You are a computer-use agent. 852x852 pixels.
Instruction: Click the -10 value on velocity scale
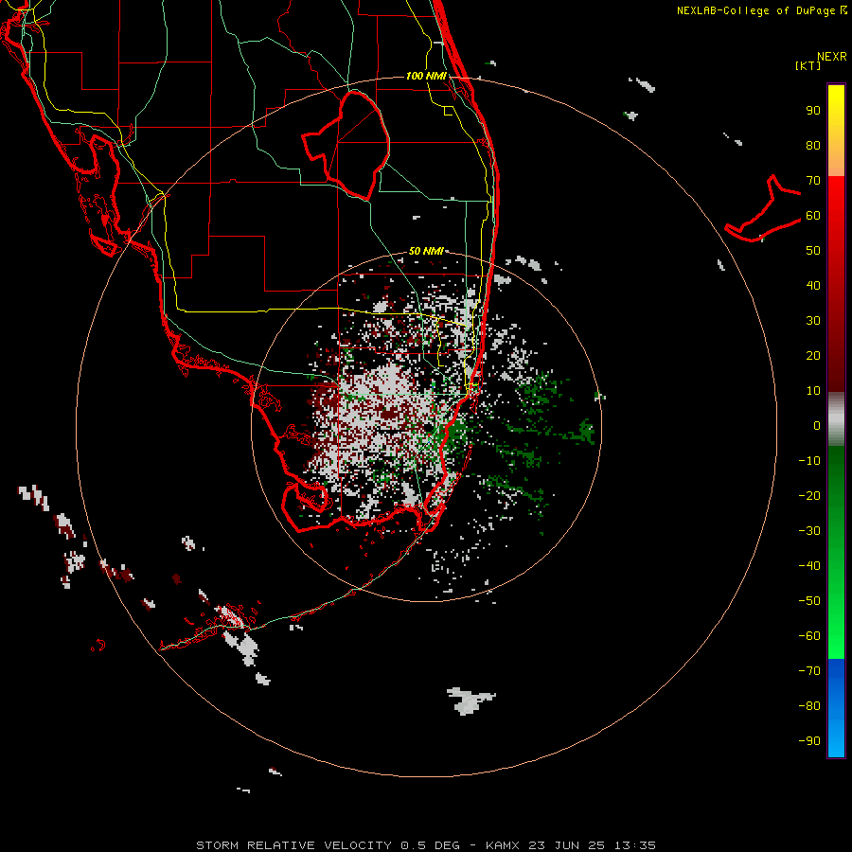pos(809,461)
